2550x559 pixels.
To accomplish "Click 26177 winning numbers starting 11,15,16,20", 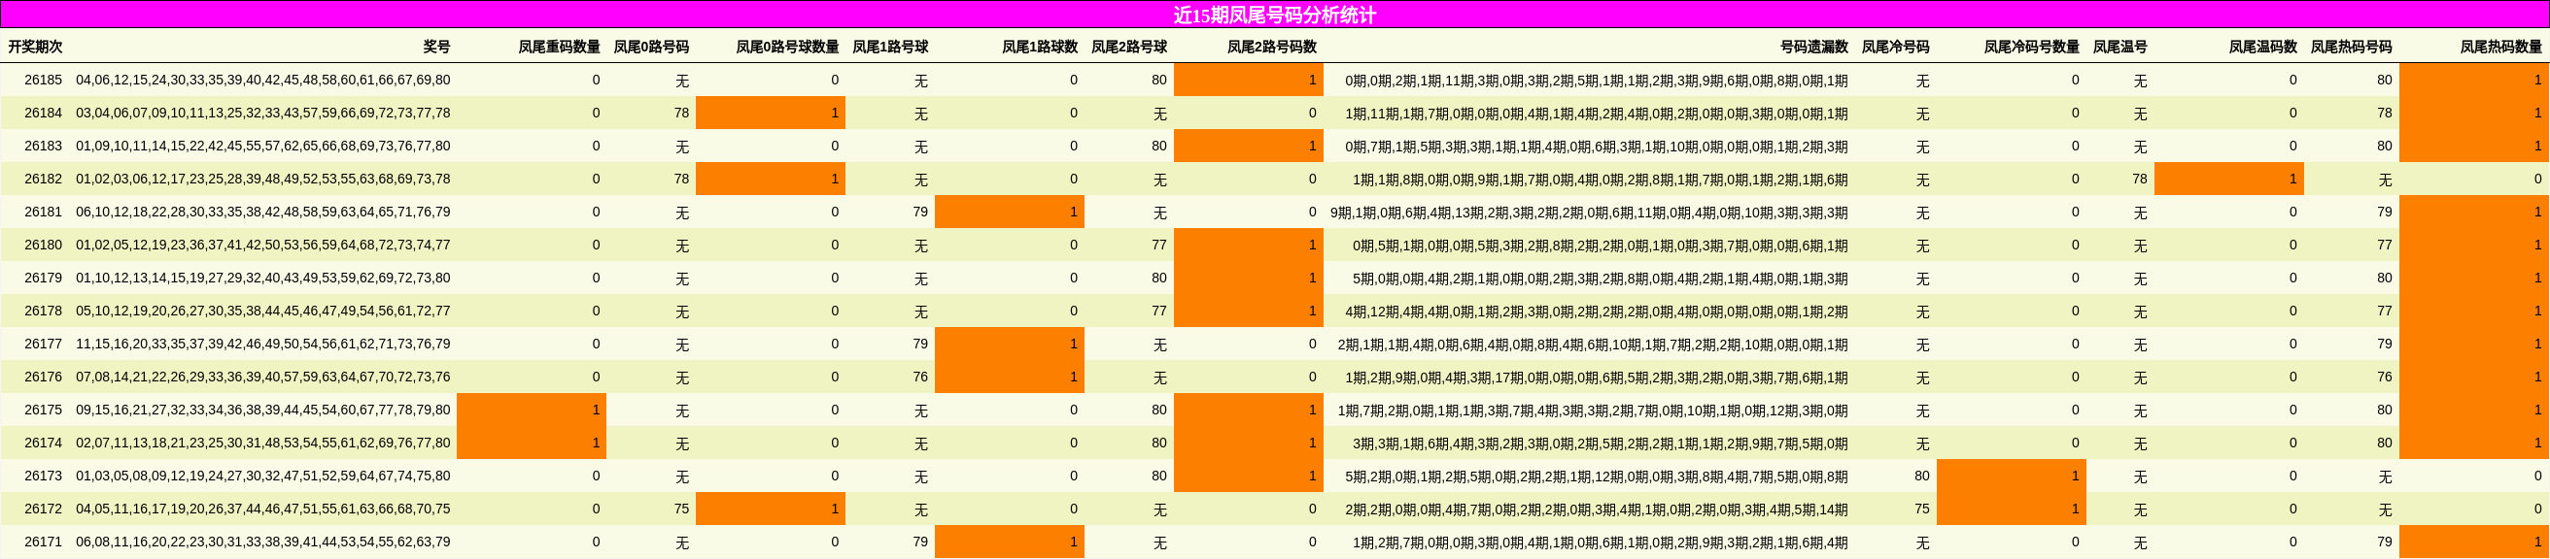I will (263, 344).
